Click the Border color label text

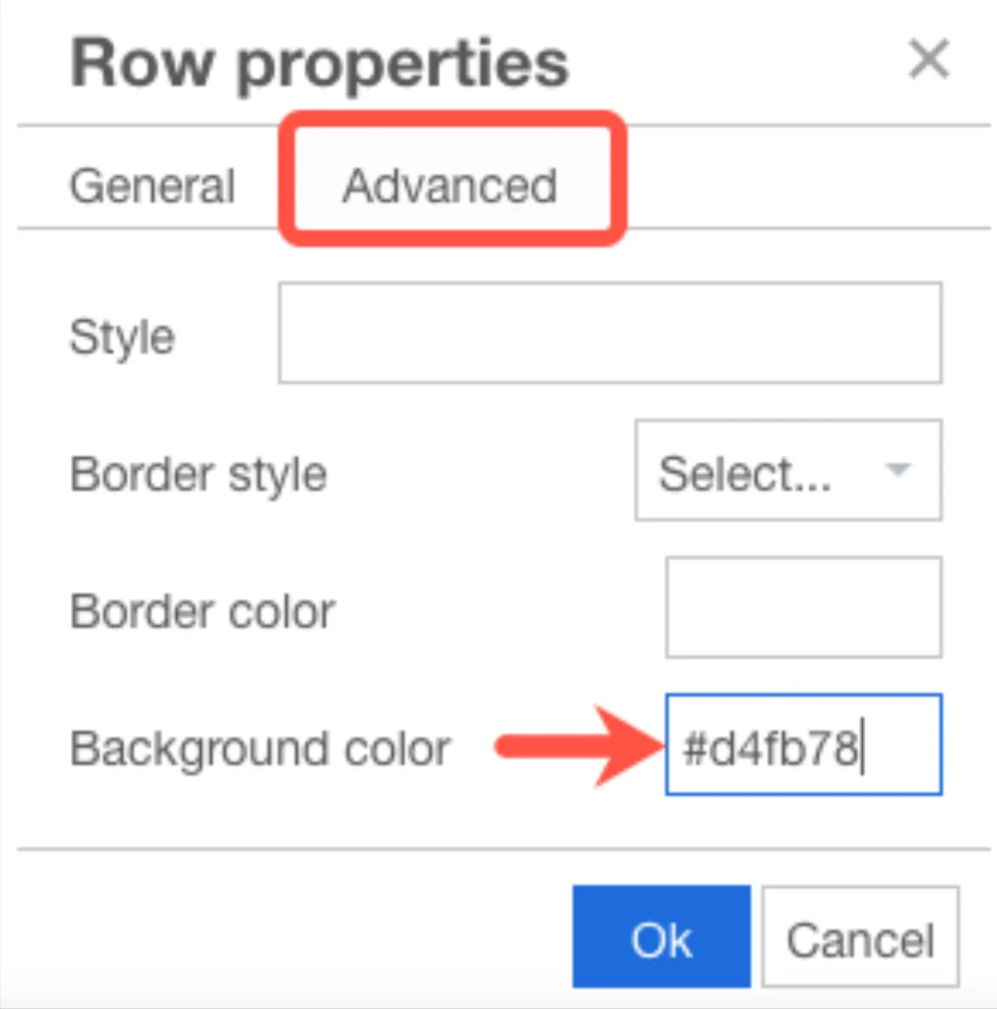pyautogui.click(x=203, y=611)
